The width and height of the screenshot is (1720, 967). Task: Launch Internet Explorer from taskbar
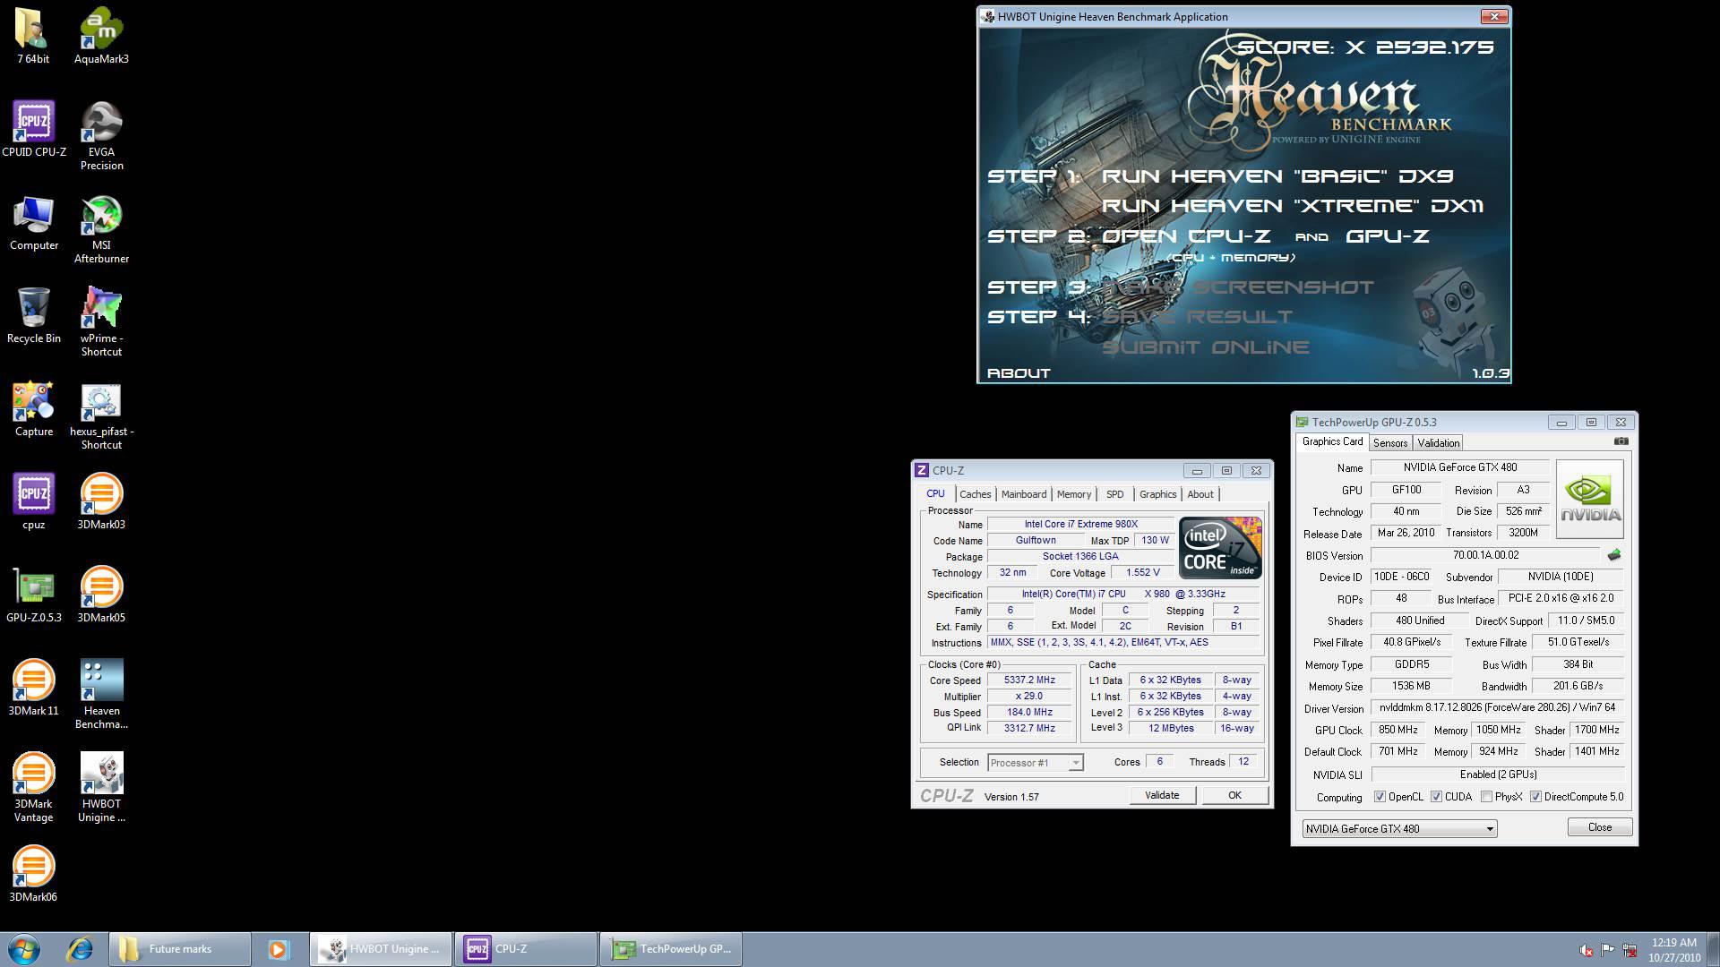[x=80, y=949]
